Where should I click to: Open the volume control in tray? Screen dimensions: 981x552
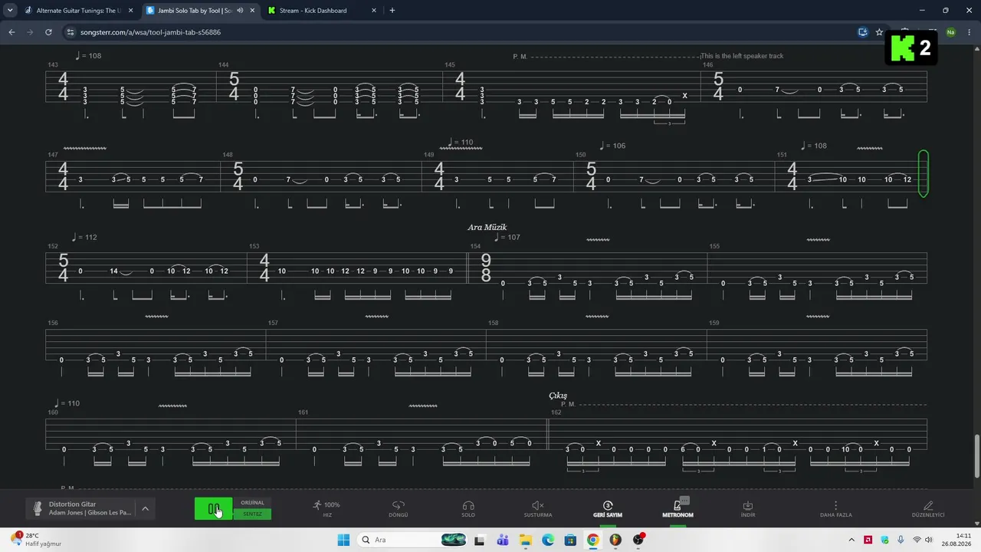(x=929, y=540)
